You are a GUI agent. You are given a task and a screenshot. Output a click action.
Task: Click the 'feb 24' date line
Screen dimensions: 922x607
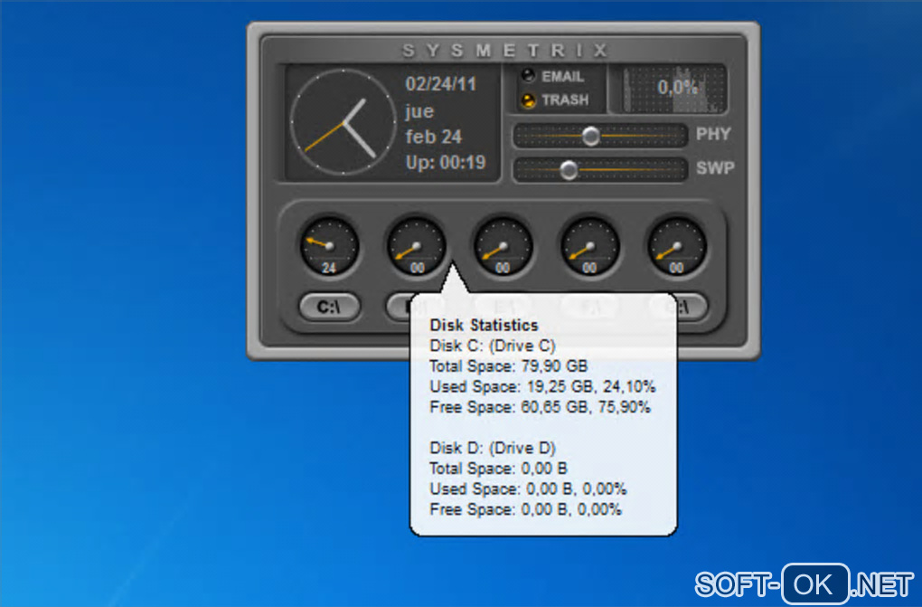(x=433, y=137)
